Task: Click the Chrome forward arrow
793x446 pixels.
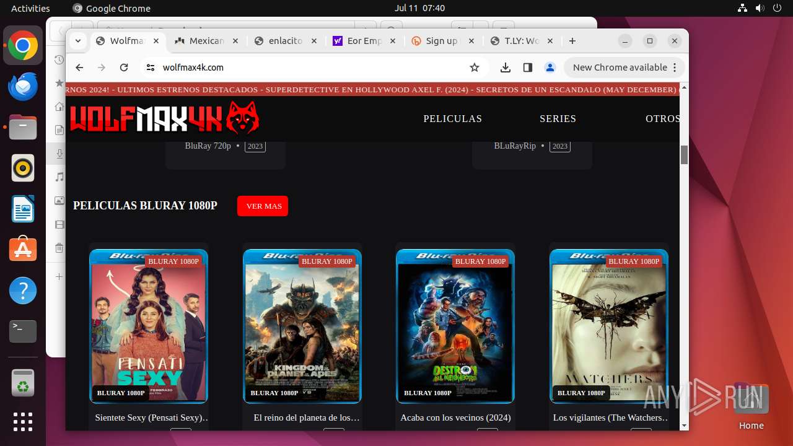Action: tap(102, 68)
